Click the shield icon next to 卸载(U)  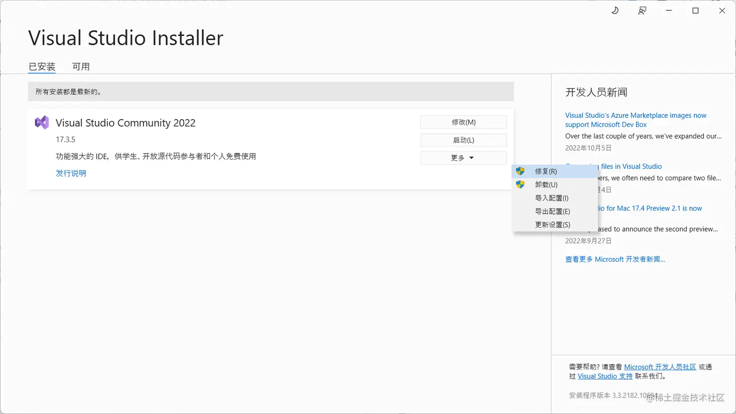click(x=521, y=184)
